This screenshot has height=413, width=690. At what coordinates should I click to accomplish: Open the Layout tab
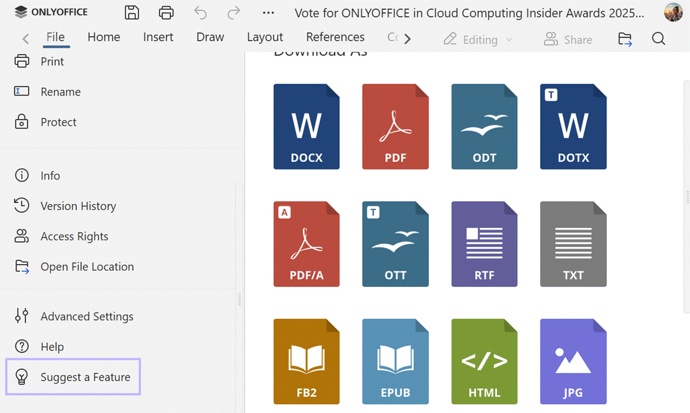(265, 37)
